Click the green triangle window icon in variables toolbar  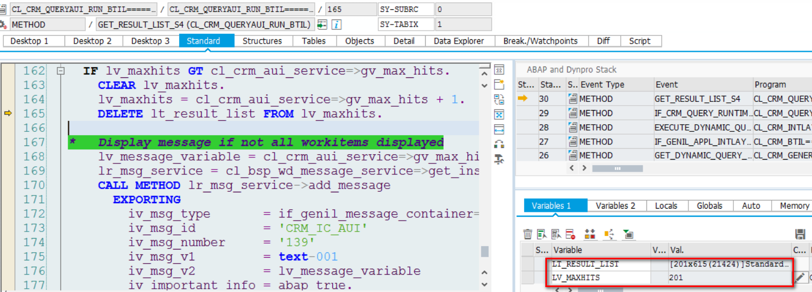(x=628, y=234)
